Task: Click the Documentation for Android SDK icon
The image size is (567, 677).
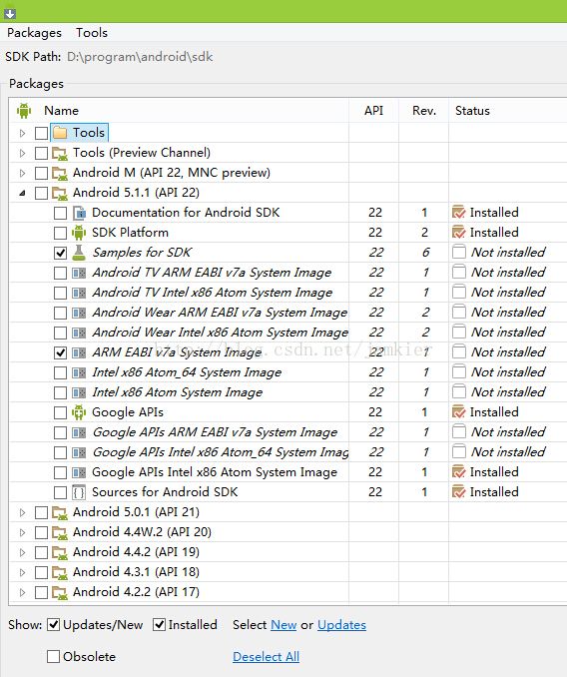Action: (x=79, y=213)
